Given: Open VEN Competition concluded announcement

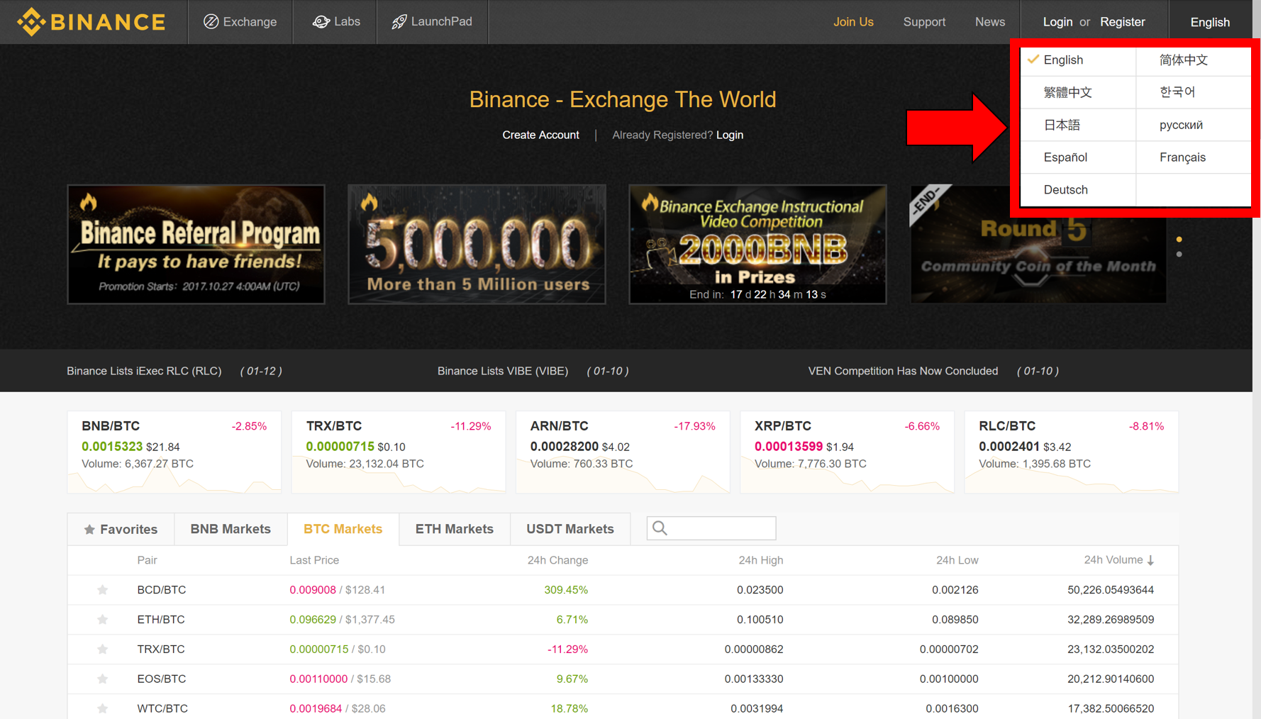Looking at the screenshot, I should (933, 371).
